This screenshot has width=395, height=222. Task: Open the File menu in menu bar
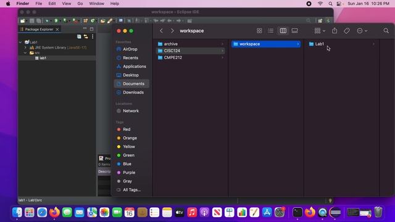pyautogui.click(x=38, y=4)
